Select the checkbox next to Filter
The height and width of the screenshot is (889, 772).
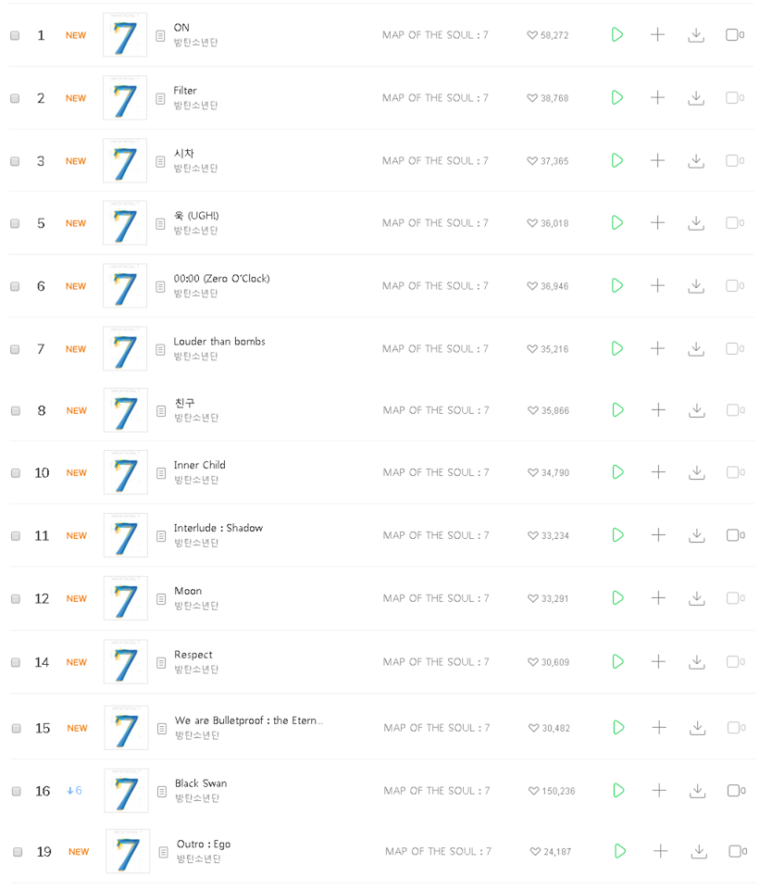[15, 97]
